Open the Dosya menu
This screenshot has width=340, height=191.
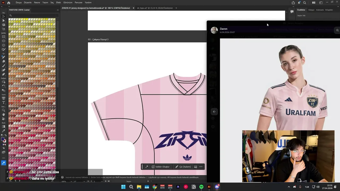(19, 3)
